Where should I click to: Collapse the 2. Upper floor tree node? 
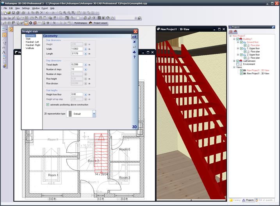click(x=238, y=55)
